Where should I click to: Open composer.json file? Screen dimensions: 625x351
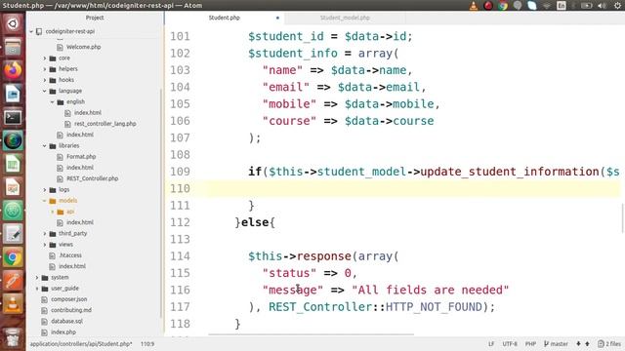[68, 299]
